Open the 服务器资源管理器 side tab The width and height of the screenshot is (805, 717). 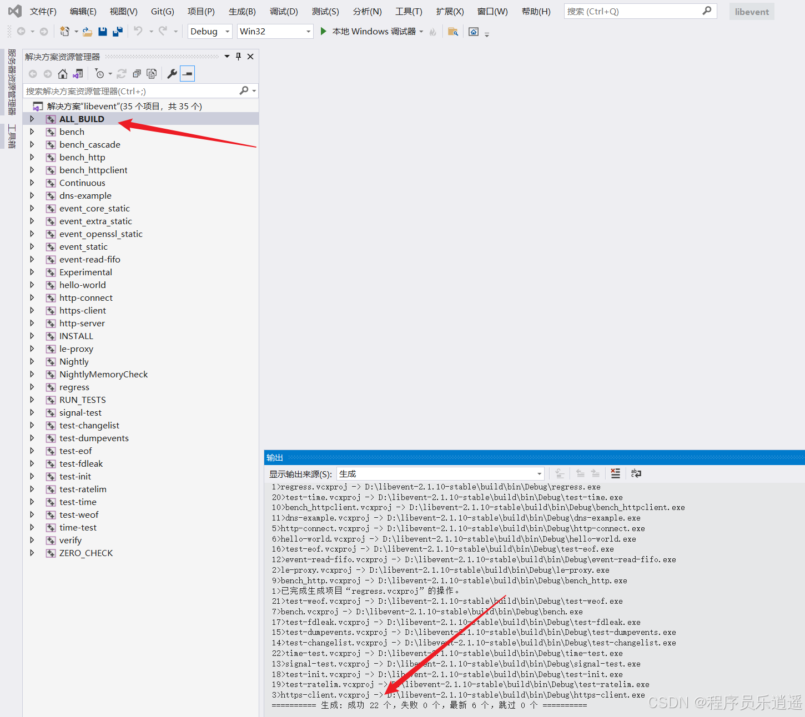coord(12,82)
